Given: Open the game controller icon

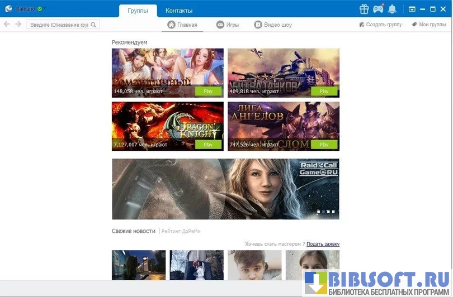Looking at the screenshot, I should [378, 9].
